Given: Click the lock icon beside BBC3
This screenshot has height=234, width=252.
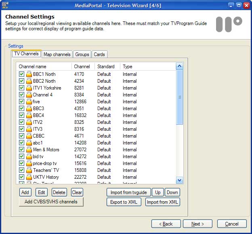Looking at the screenshot, I should coord(29,109).
